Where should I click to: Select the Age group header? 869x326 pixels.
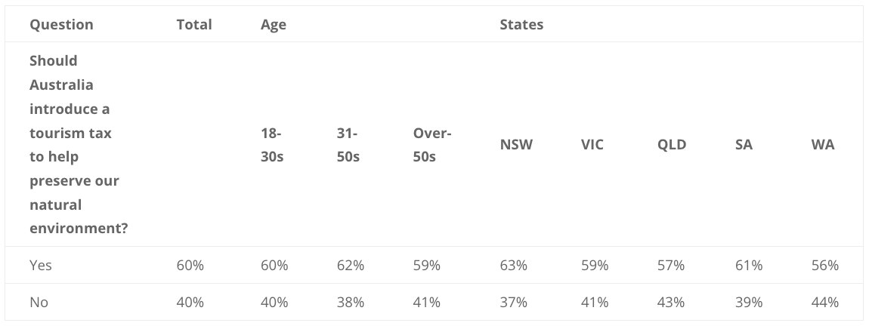pyautogui.click(x=274, y=24)
